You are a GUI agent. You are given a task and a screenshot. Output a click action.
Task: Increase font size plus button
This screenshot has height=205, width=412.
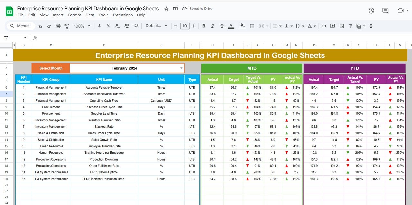click(194, 26)
